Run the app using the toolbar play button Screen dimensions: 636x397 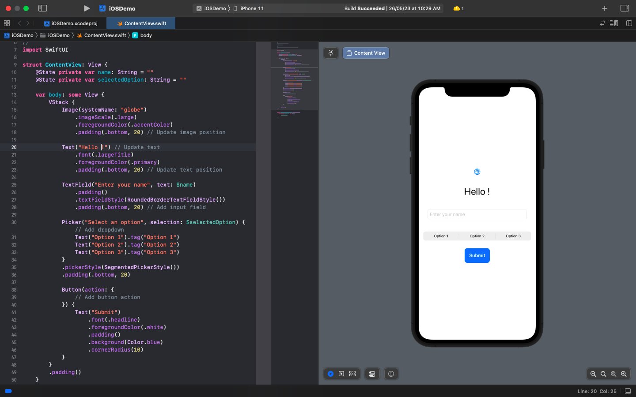(x=87, y=8)
